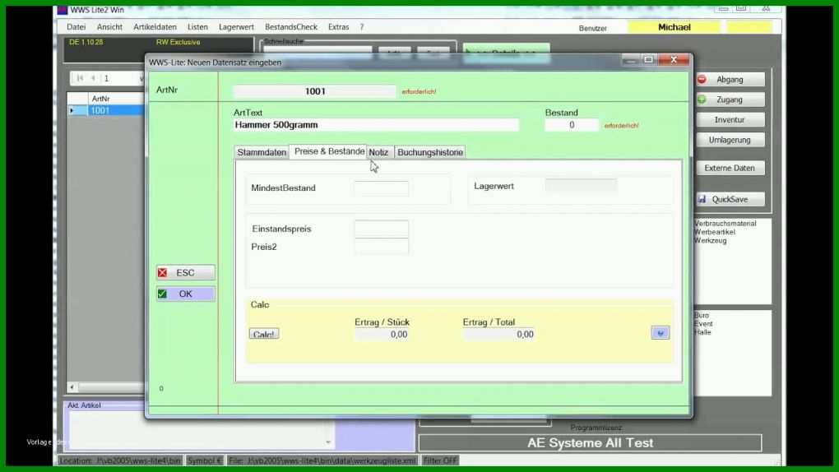The height and width of the screenshot is (472, 839).
Task: Click the ESC cancel button
Action: click(x=186, y=273)
